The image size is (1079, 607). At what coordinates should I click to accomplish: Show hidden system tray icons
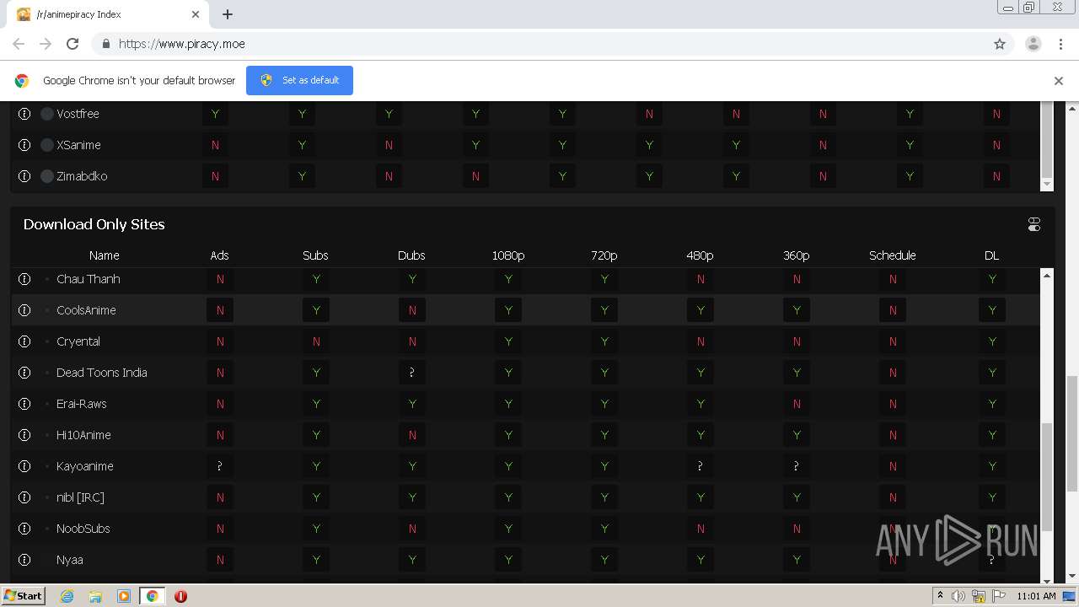pyautogui.click(x=940, y=596)
